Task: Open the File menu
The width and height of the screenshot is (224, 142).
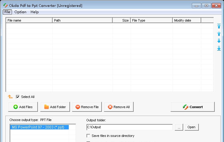Action: (7, 12)
